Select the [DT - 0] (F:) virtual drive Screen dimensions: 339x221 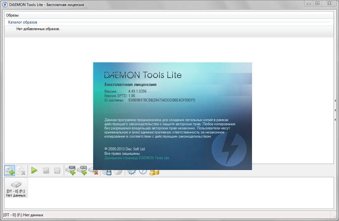click(x=16, y=188)
